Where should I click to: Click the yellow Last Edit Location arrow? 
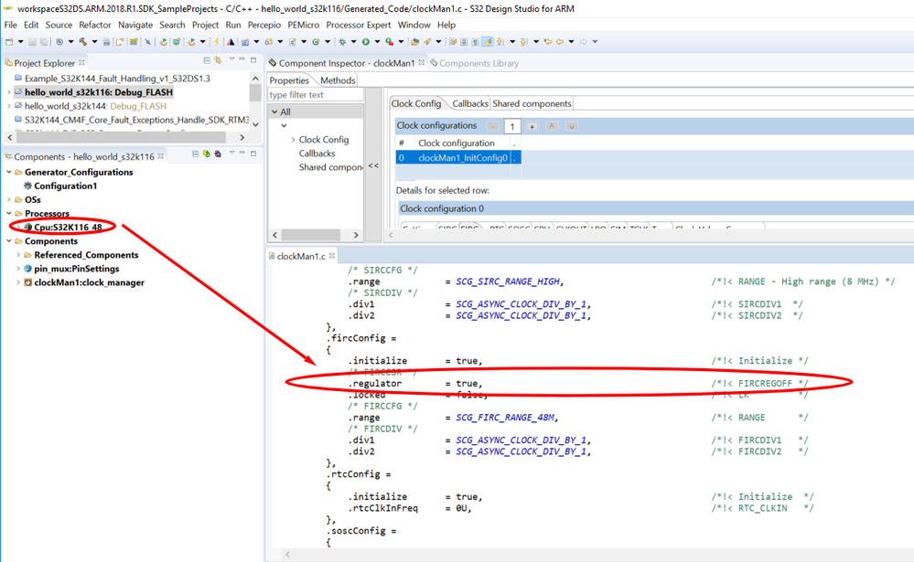coord(548,42)
